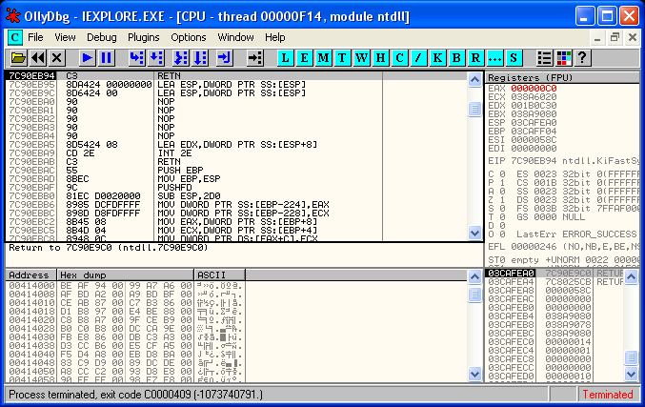This screenshot has width=645, height=407.
Task: Restore the inner CPU child window
Action: coord(615,37)
